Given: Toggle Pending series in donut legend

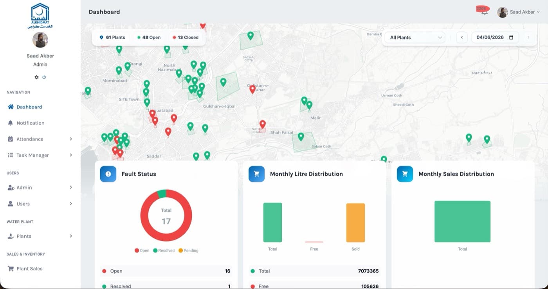Looking at the screenshot, I should (x=188, y=251).
